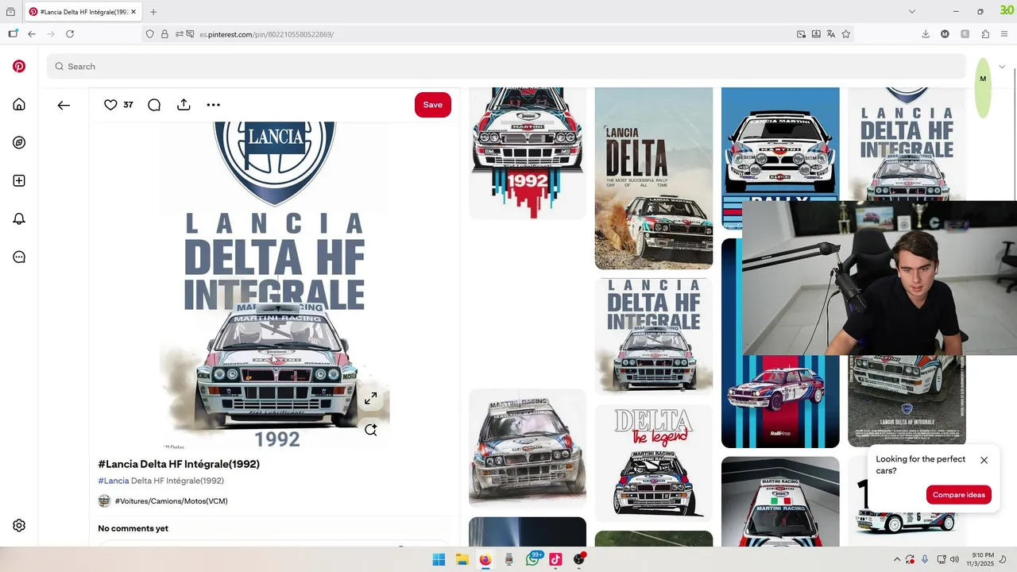
Task: Open the muddy Martini Racing sketch pin
Action: (x=528, y=448)
